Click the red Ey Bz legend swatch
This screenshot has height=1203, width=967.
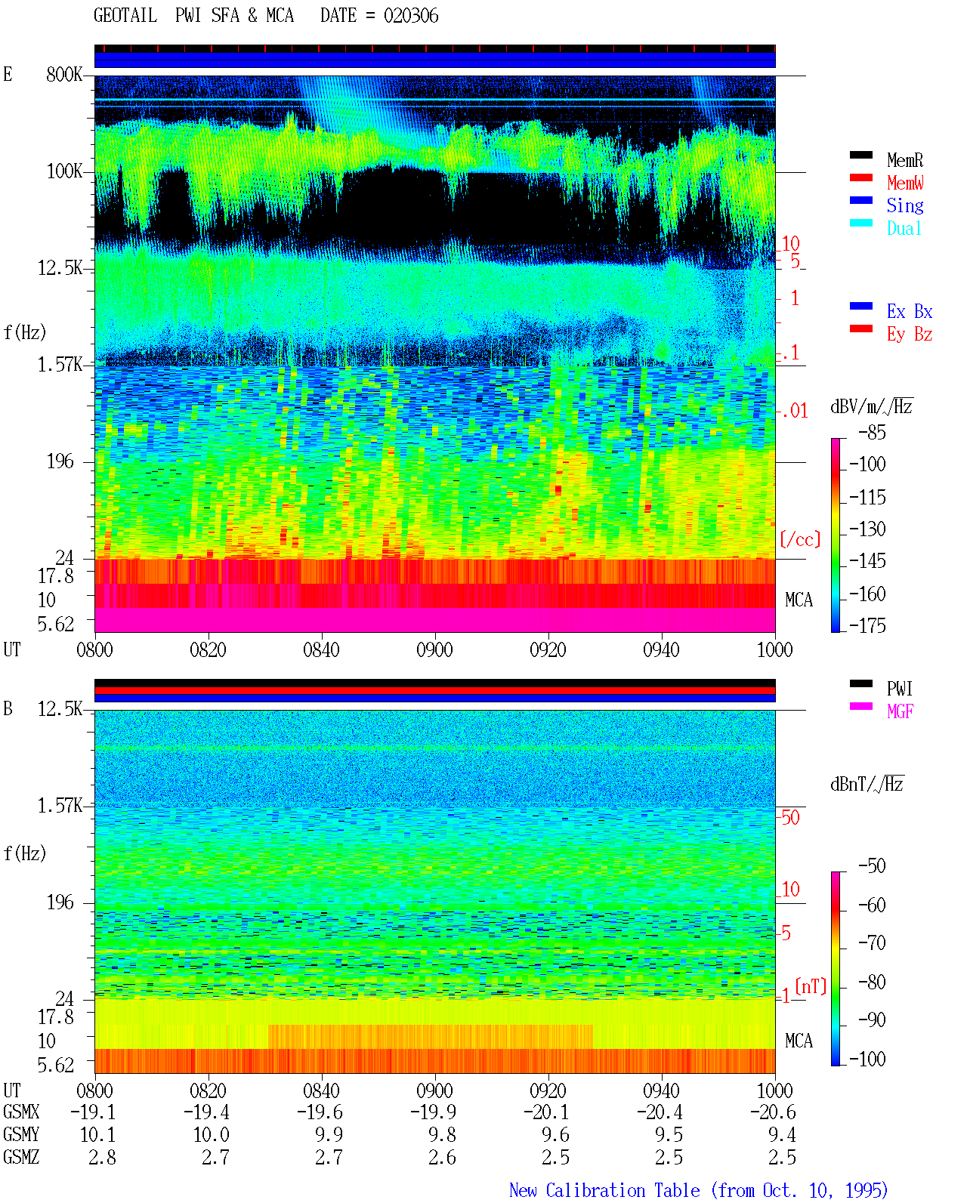click(x=861, y=329)
